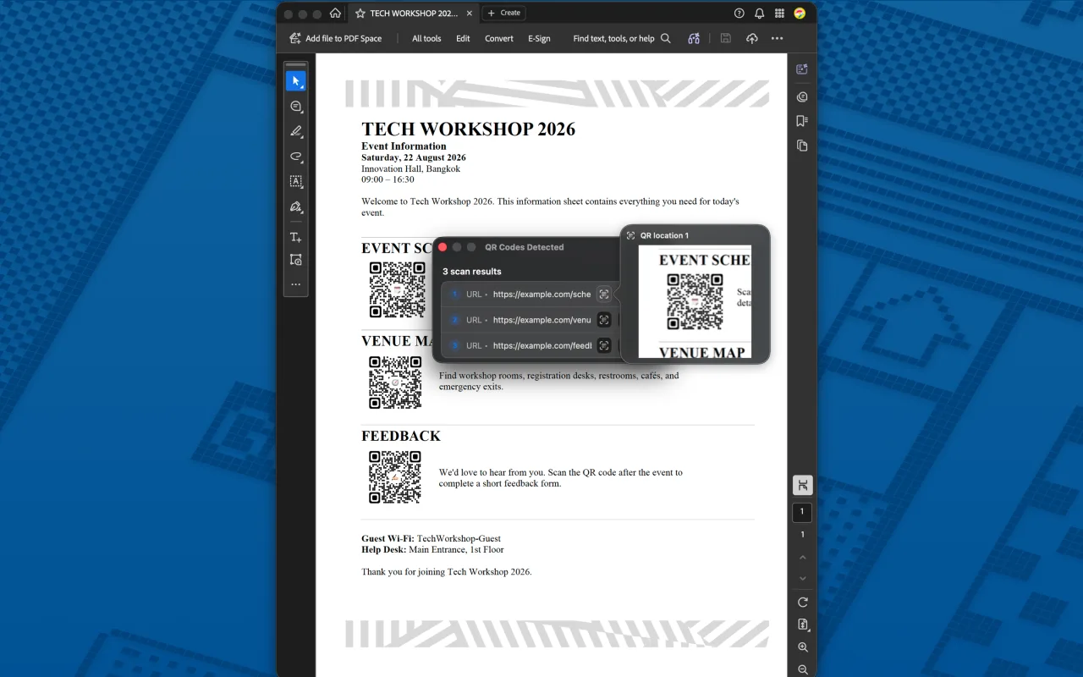This screenshot has width=1083, height=677.
Task: Click the Create new button
Action: [503, 13]
